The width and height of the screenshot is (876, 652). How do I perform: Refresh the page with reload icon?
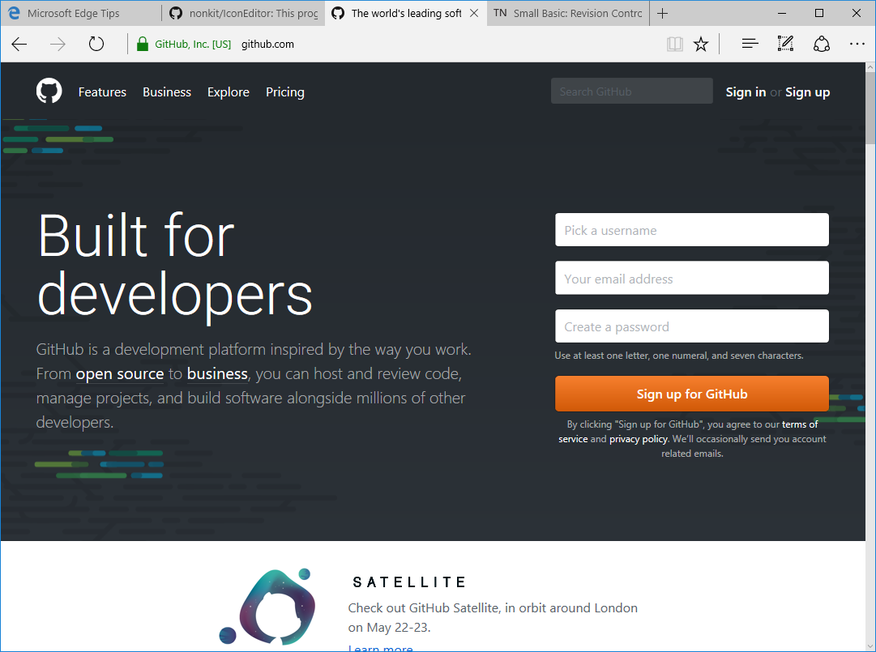coord(96,44)
